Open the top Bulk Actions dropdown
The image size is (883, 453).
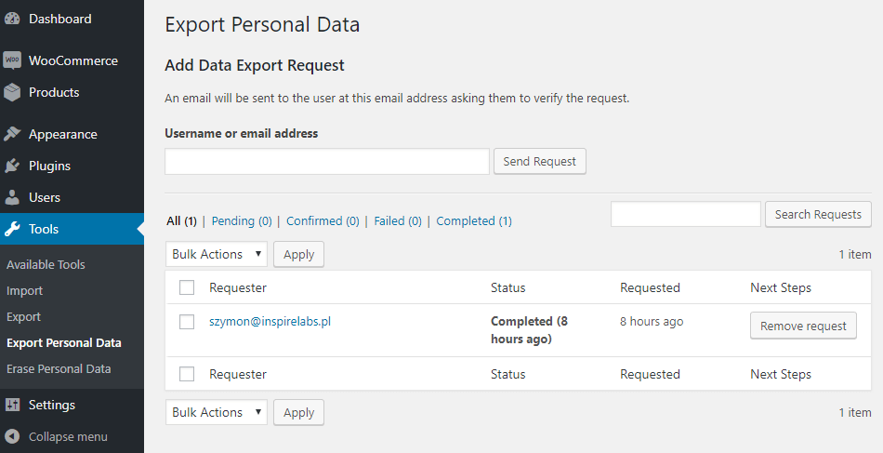(x=217, y=254)
